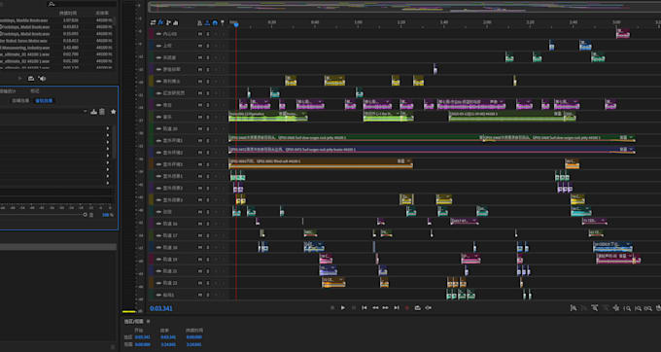Image resolution: width=661 pixels, height=352 pixels.
Task: Solo the 轨道 18 track
Action: tap(207, 247)
